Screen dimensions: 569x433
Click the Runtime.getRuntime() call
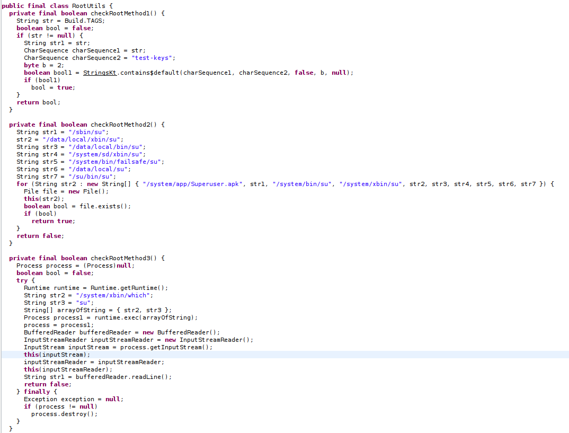(x=128, y=288)
